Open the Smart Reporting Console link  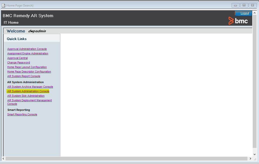(x=22, y=115)
